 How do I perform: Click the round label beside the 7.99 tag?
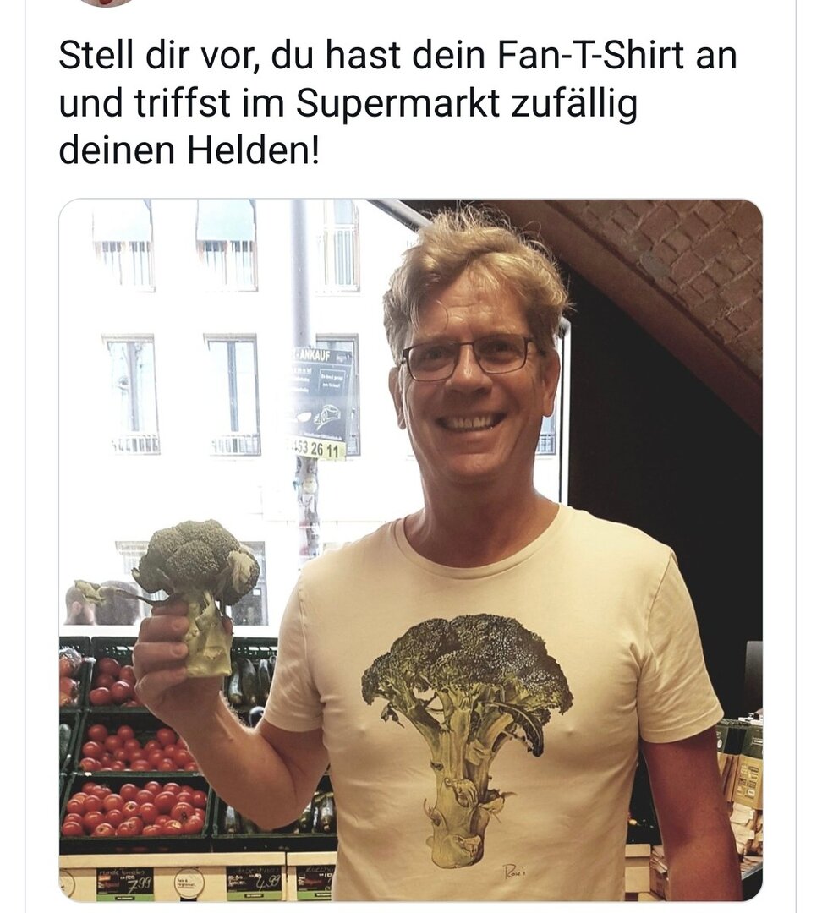pyautogui.click(x=189, y=883)
